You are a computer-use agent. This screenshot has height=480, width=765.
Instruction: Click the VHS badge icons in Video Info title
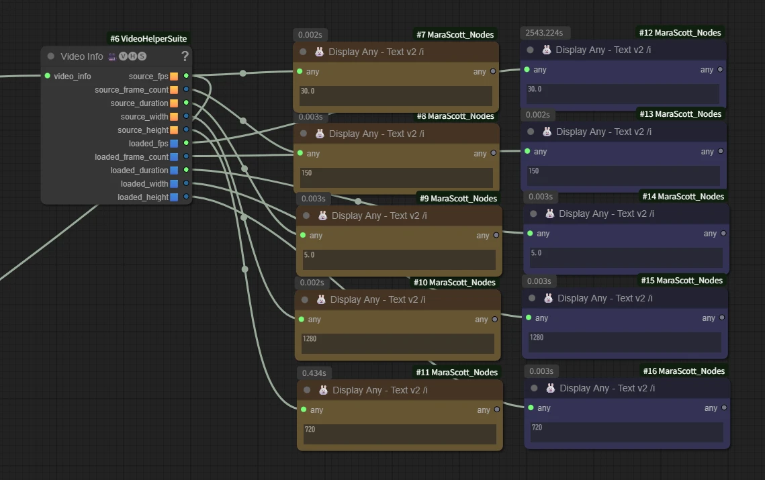pos(127,56)
